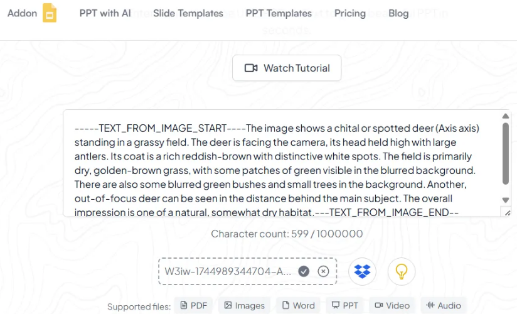The width and height of the screenshot is (517, 314).
Task: Click the textarea scrollbar down arrow
Action: (506, 200)
